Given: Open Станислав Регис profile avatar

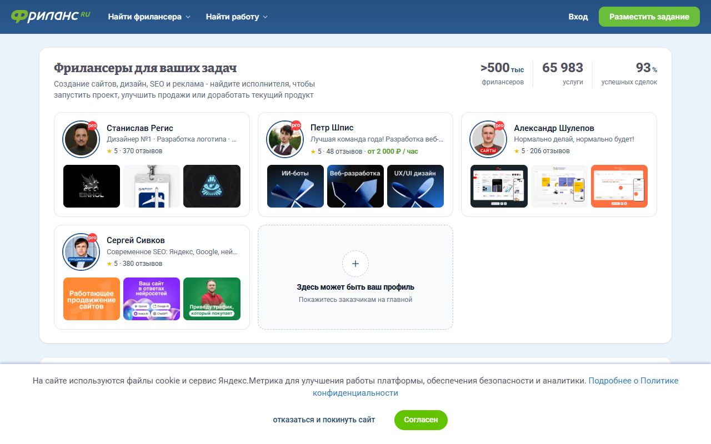Looking at the screenshot, I should pyautogui.click(x=81, y=139).
